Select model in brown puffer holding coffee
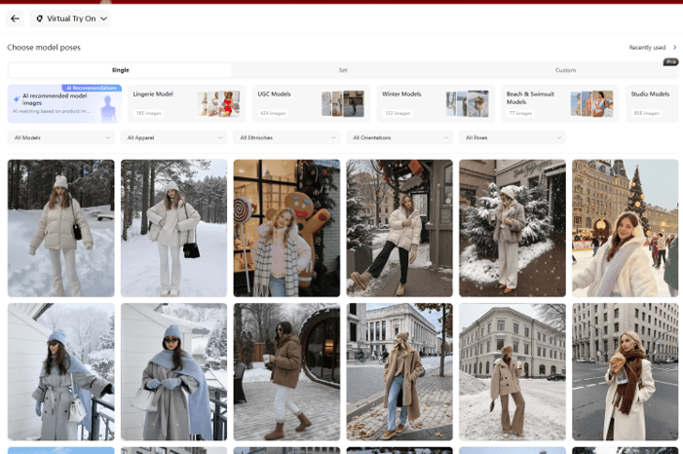This screenshot has width=683, height=454. (286, 372)
